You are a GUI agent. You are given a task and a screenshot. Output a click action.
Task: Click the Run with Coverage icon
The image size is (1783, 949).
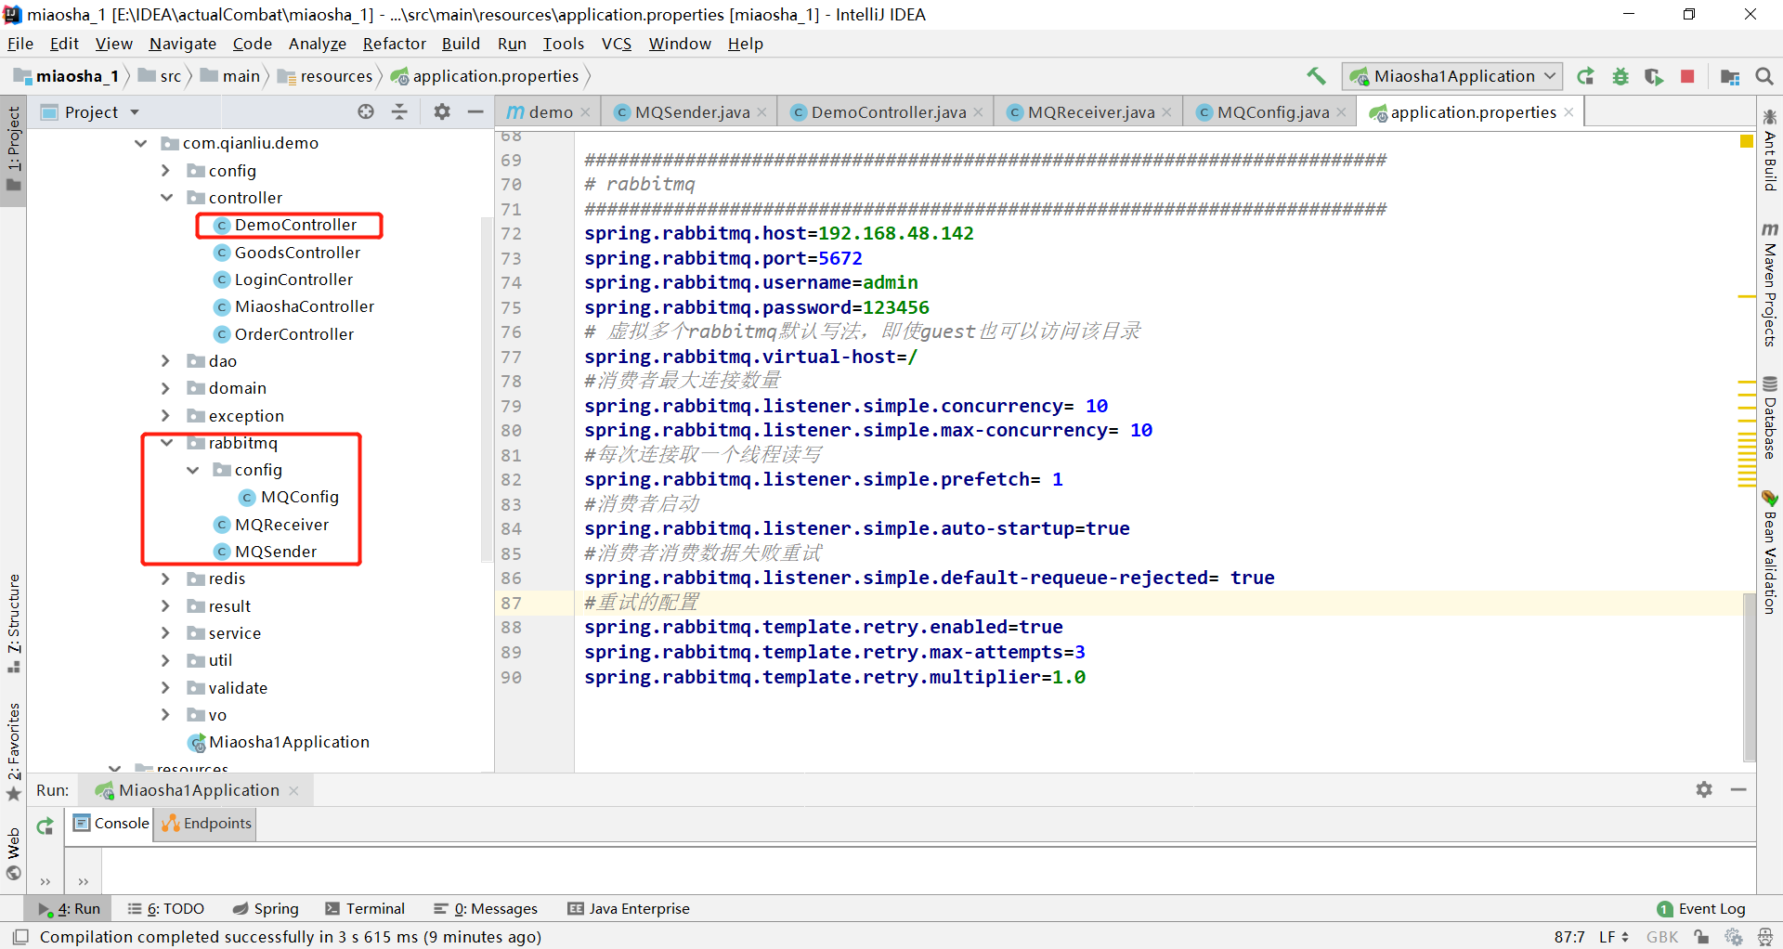(x=1654, y=76)
